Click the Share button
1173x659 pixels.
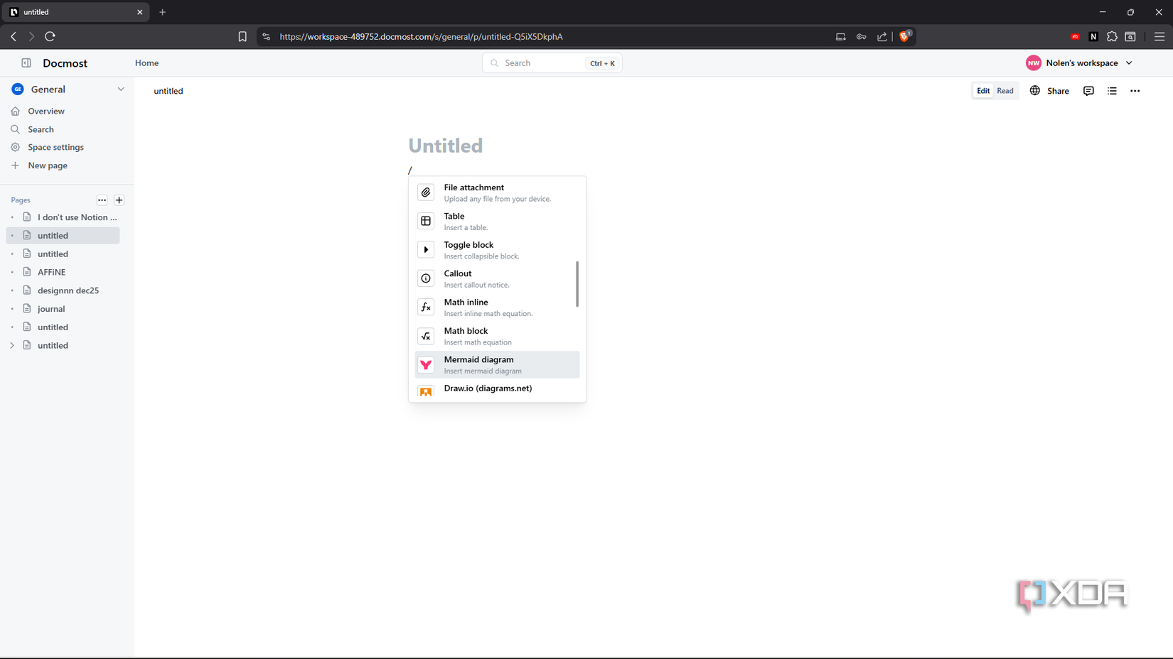click(x=1058, y=91)
